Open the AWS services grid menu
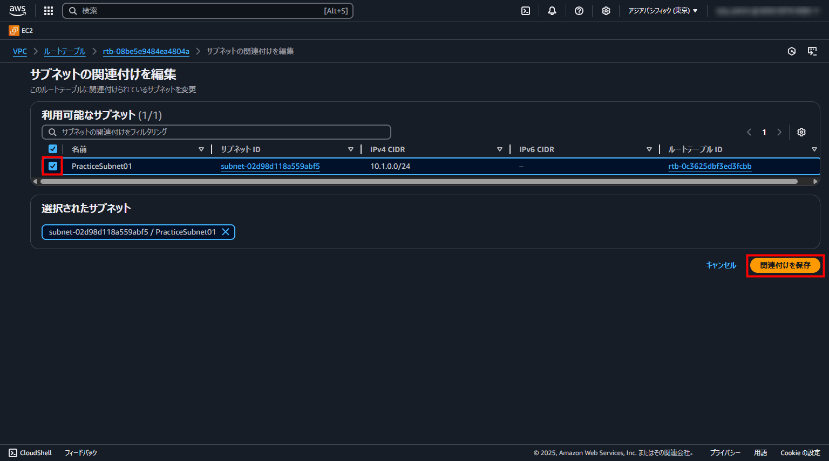The image size is (829, 461). [49, 11]
